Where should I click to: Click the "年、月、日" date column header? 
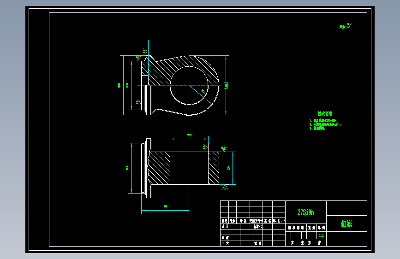279,221
